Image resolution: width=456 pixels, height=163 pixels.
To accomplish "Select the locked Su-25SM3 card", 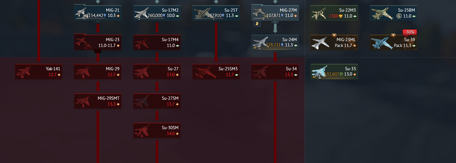I will 216,72.
